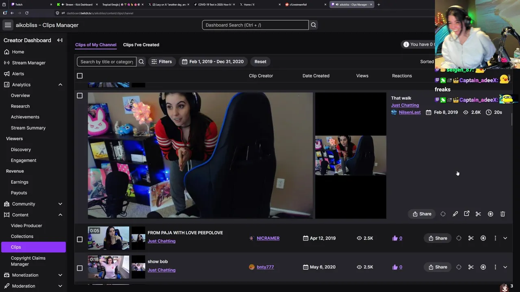Open Analytics Overview page
Viewport: 520px width, 292px height.
[x=20, y=95]
